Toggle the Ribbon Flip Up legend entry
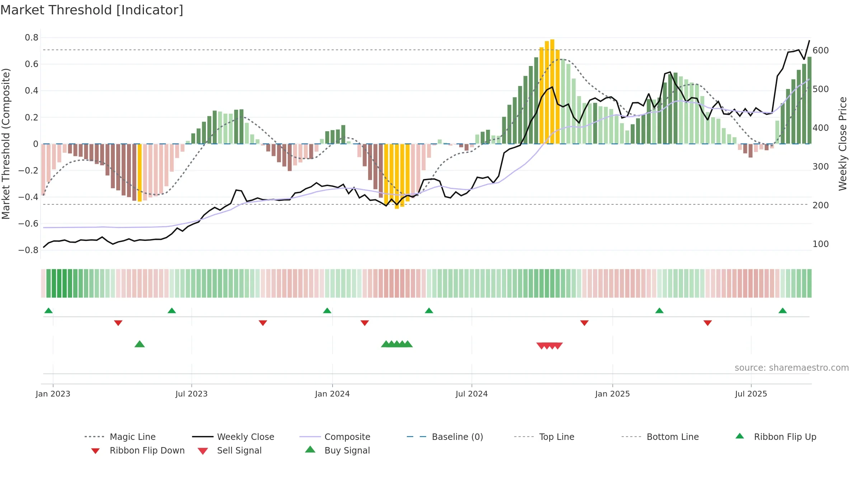Screen dimensions: 861x484 pyautogui.click(x=776, y=437)
